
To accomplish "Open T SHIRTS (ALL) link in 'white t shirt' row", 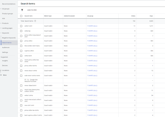I will [x=92, y=26].
